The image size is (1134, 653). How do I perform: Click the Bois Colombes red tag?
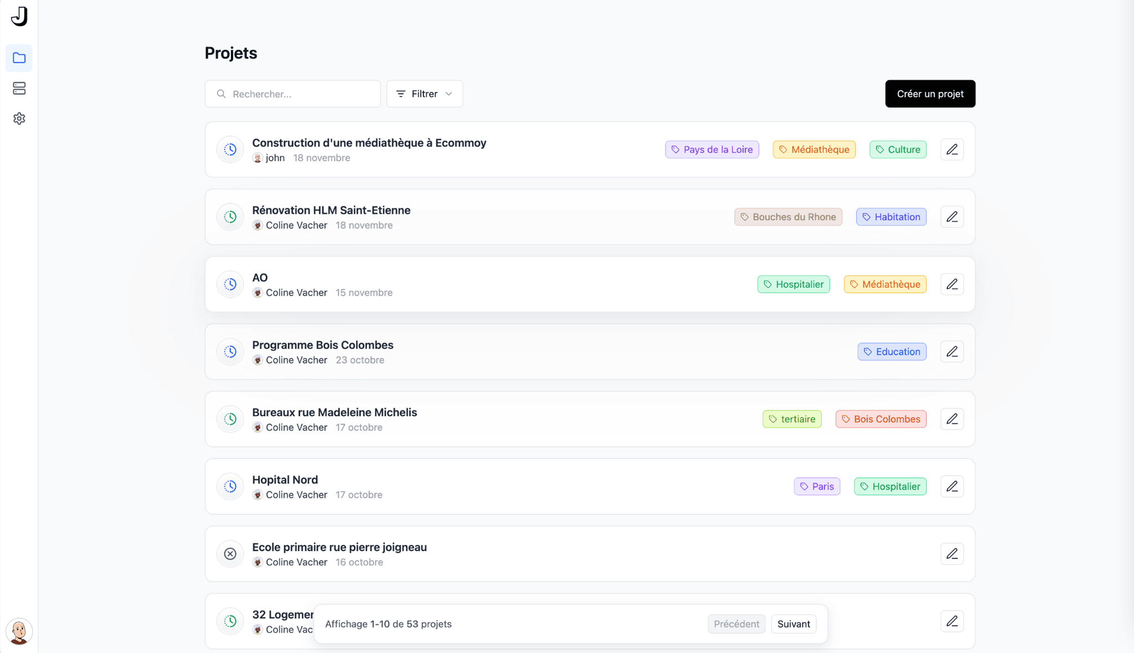pyautogui.click(x=880, y=419)
